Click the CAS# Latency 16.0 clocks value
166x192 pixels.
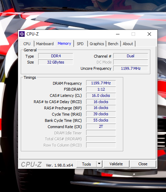click(x=101, y=95)
